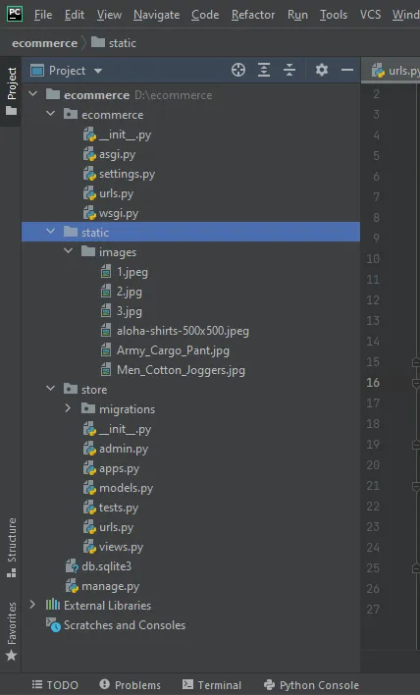Select the Army_Cargo_Pant.jpg file

(x=173, y=350)
